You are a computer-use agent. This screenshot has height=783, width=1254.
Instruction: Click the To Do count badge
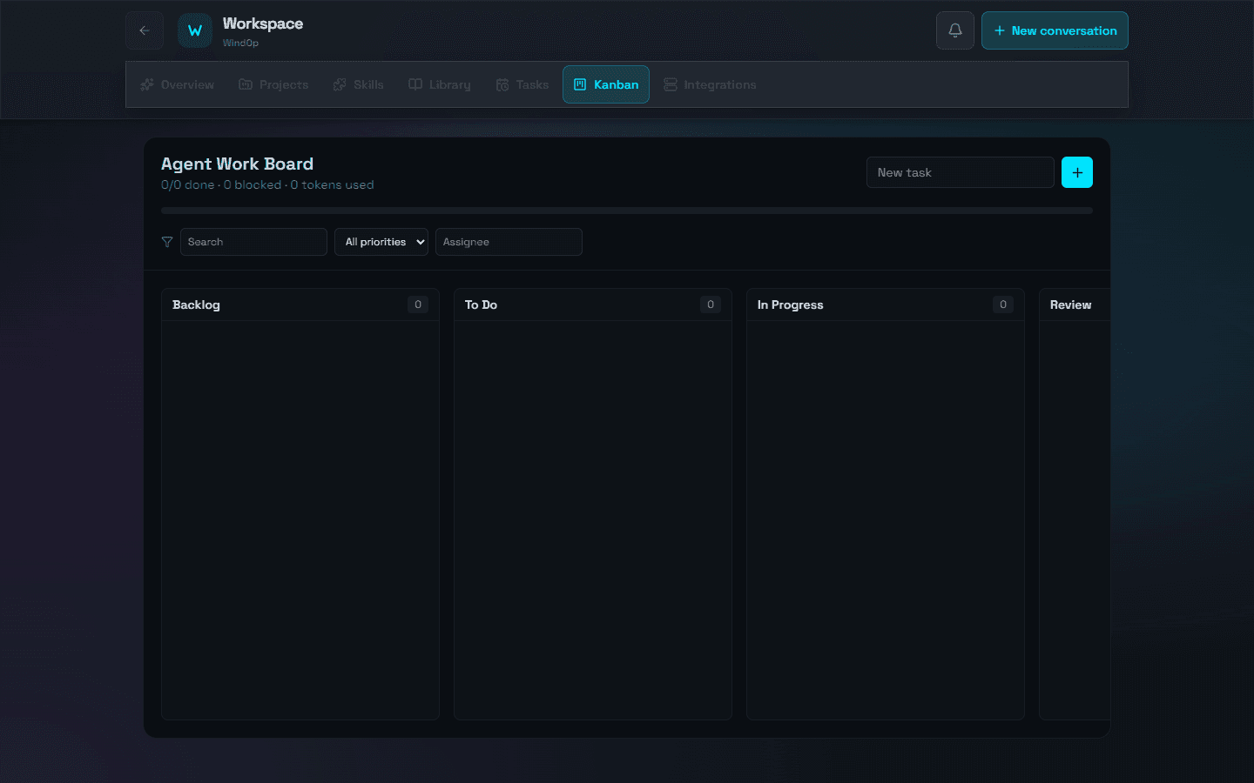(x=711, y=304)
